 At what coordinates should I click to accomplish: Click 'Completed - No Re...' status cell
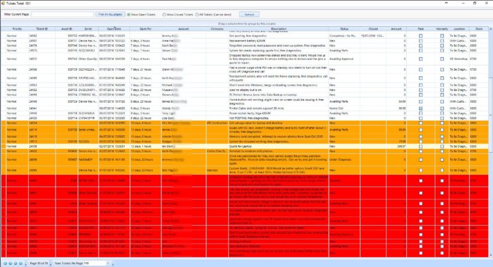pos(344,36)
